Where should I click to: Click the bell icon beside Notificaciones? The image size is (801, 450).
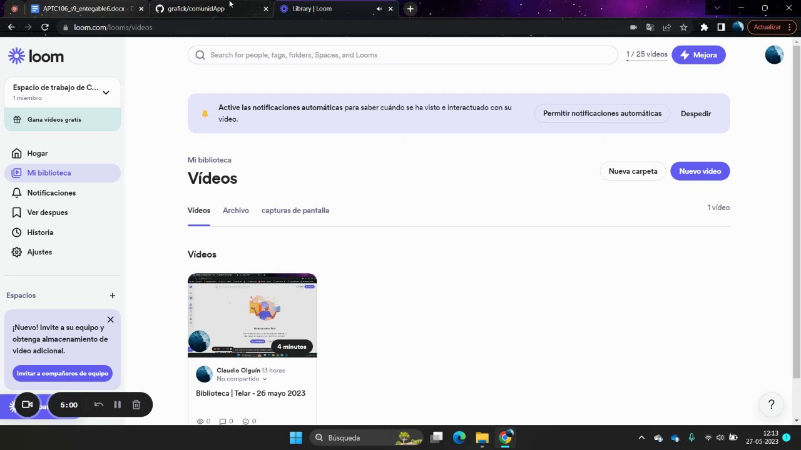pos(16,193)
